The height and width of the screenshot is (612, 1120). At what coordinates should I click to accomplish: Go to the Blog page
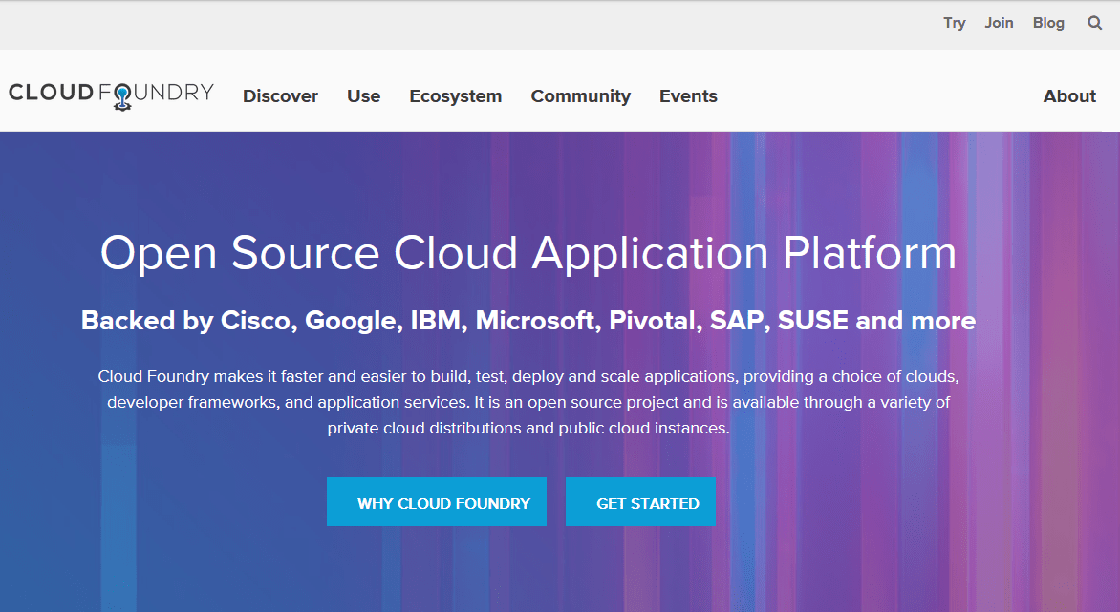click(x=1048, y=23)
